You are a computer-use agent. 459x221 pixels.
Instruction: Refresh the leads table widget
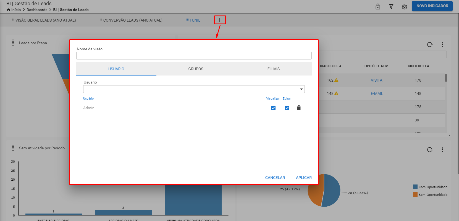[x=430, y=45]
